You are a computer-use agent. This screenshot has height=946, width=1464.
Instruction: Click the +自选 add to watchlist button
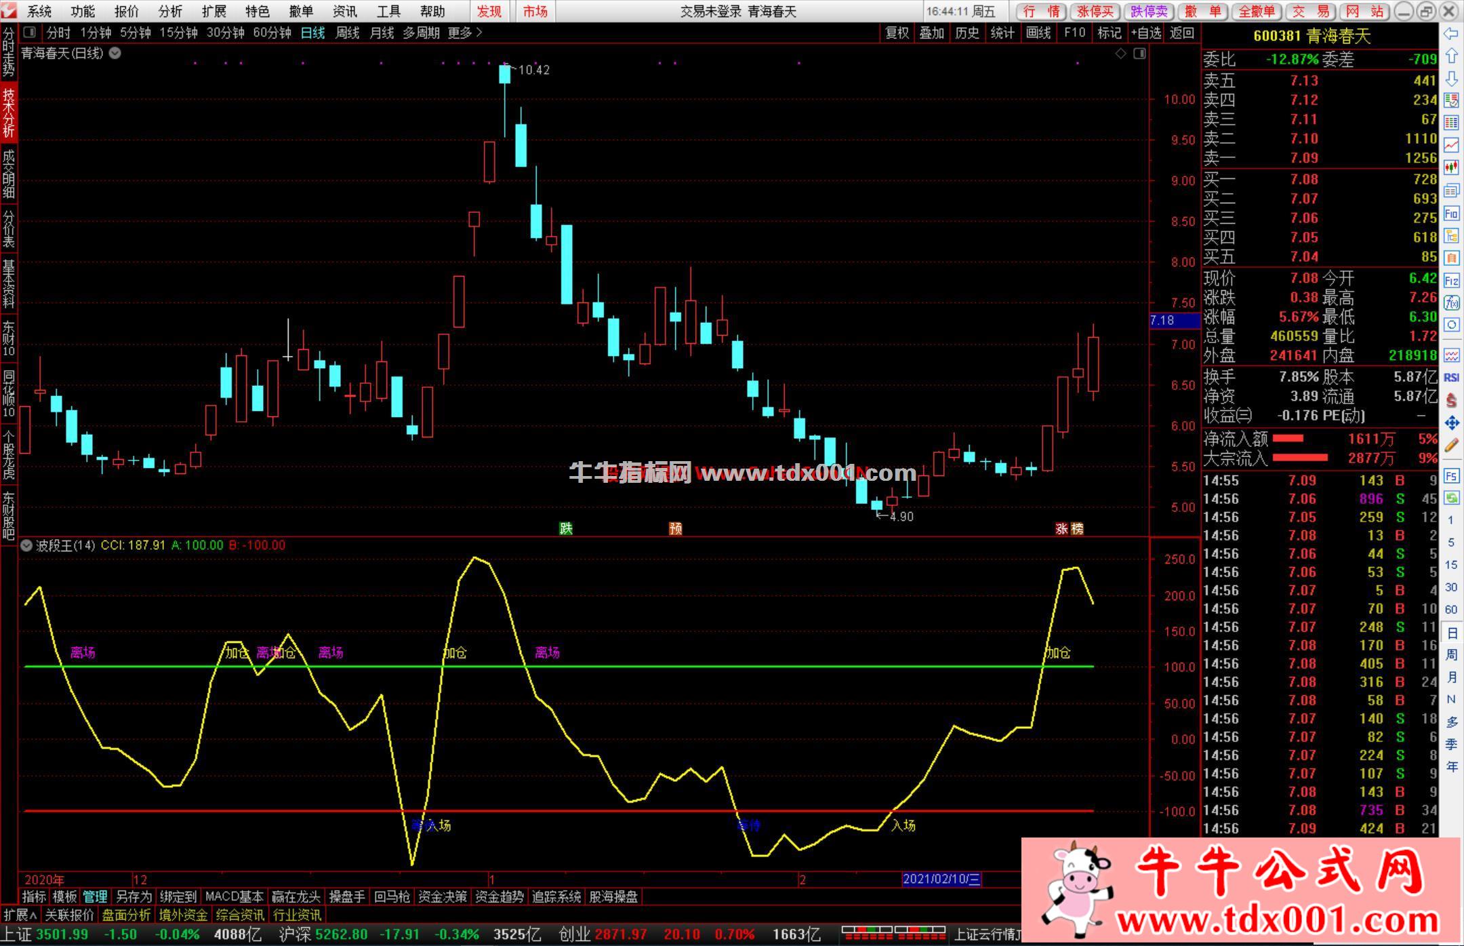tap(1146, 33)
